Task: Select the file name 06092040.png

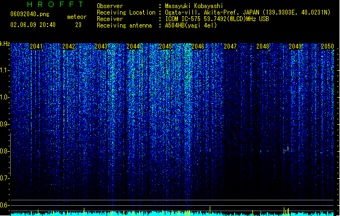Action: (x=30, y=14)
